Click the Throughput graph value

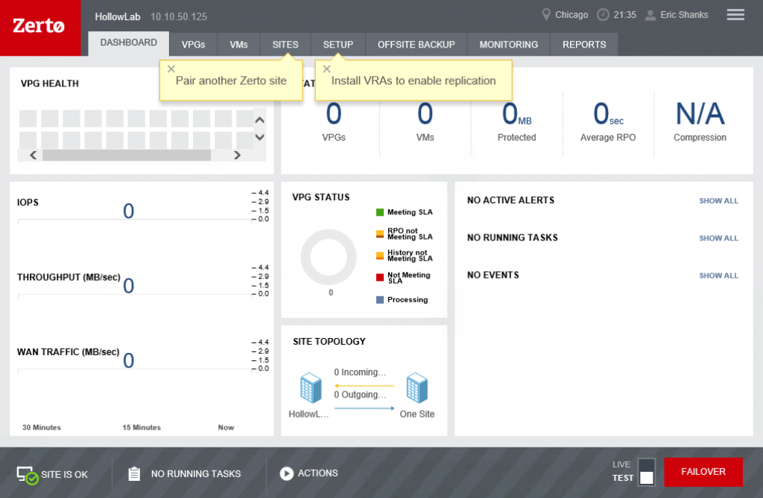(128, 286)
